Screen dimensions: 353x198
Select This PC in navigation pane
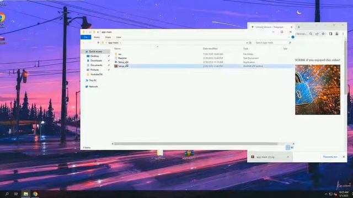tap(93, 80)
